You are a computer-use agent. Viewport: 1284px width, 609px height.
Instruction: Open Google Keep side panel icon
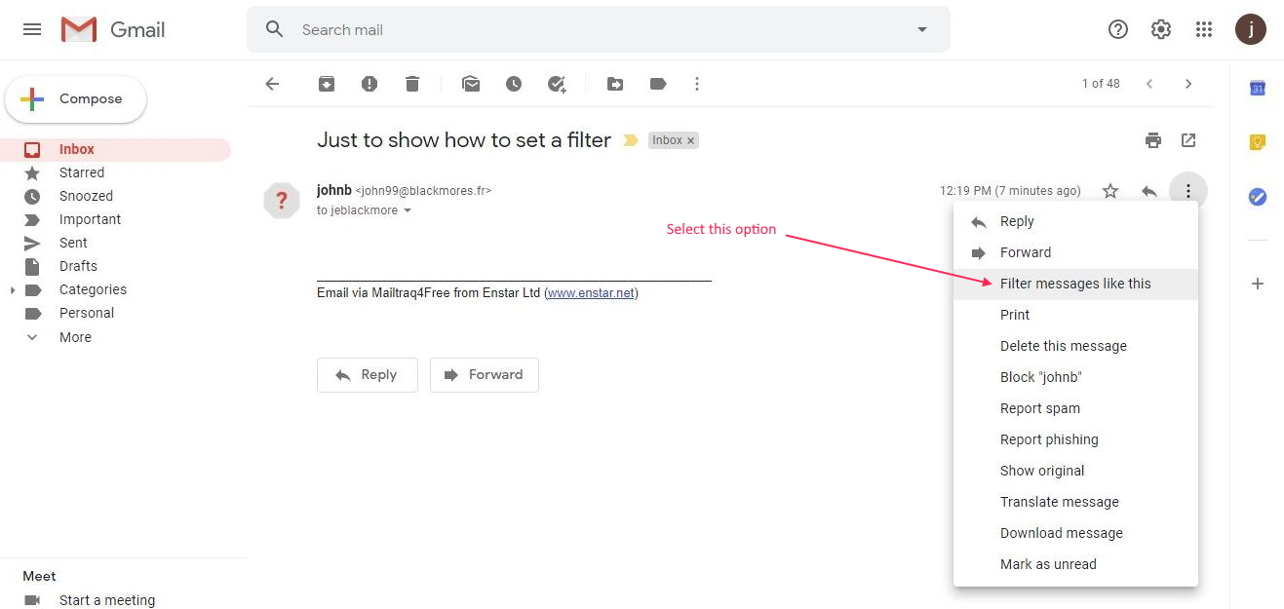click(x=1258, y=142)
